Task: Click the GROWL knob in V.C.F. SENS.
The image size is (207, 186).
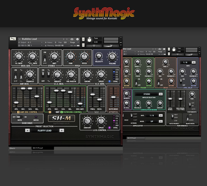Action: (x=87, y=75)
